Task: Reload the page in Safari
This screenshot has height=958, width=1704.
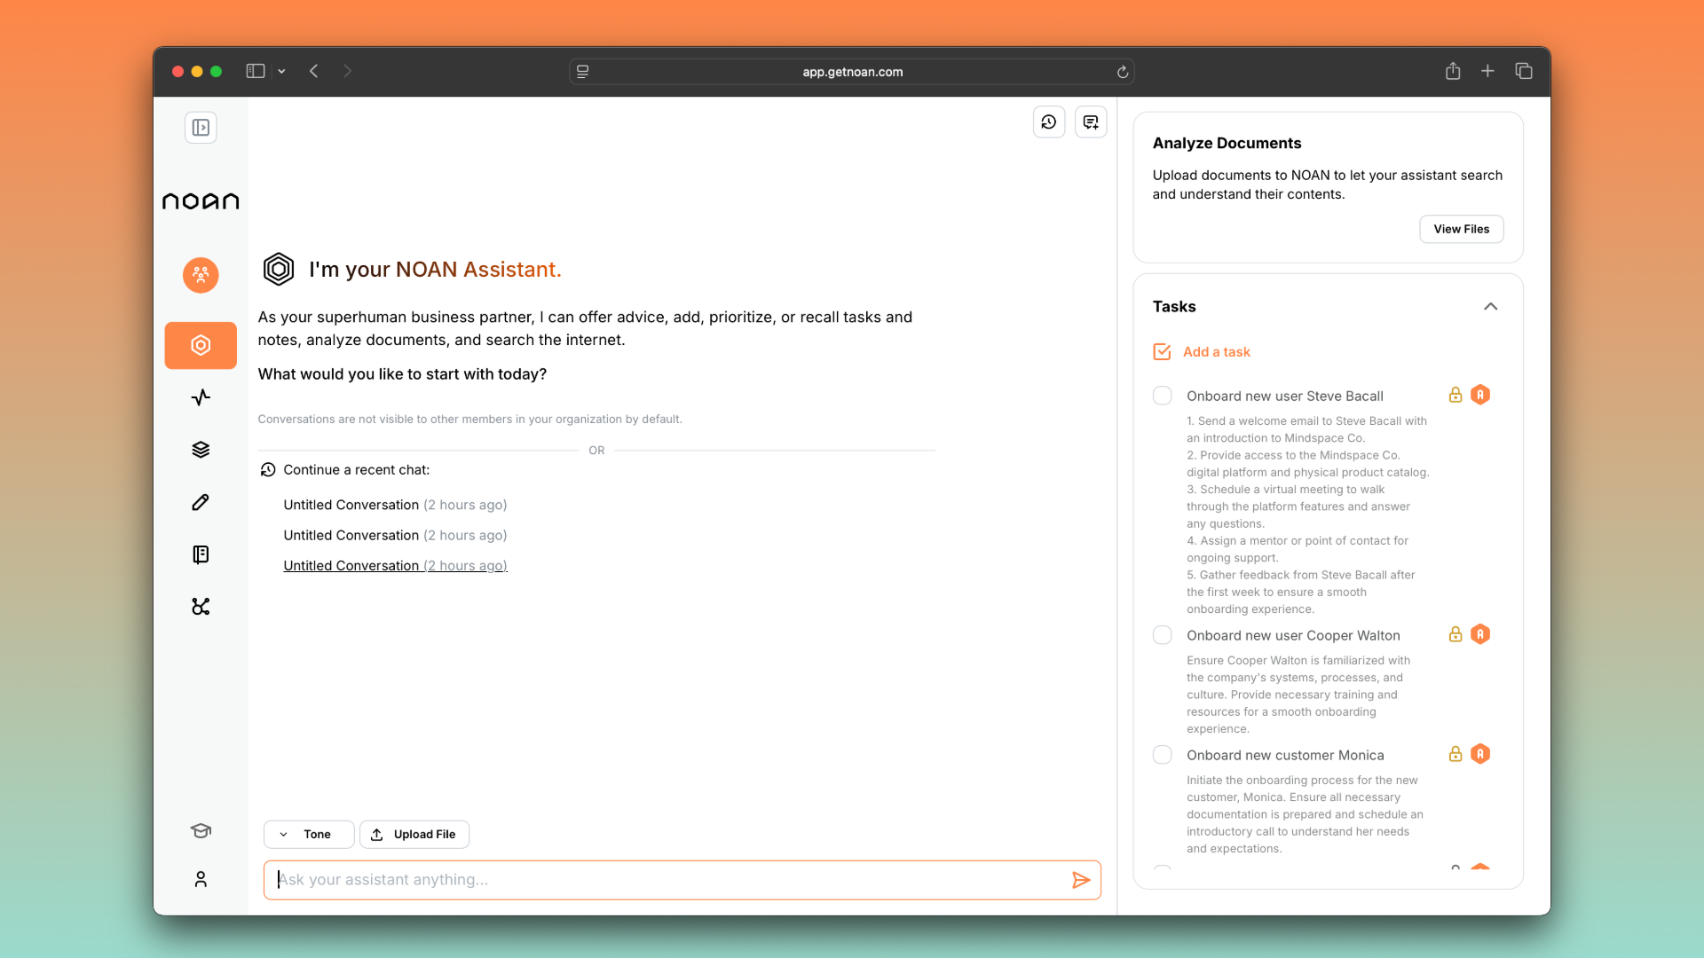Action: pos(1123,72)
